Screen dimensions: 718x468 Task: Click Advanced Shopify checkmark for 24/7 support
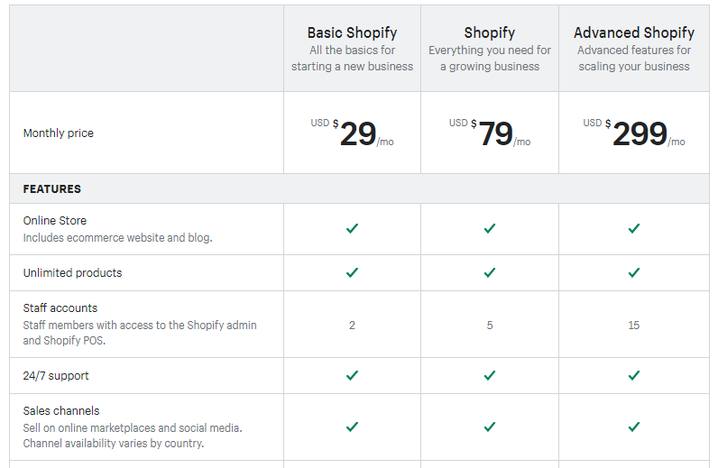click(634, 375)
